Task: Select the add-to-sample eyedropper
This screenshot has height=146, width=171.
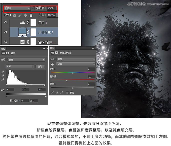Action: click(x=57, y=93)
